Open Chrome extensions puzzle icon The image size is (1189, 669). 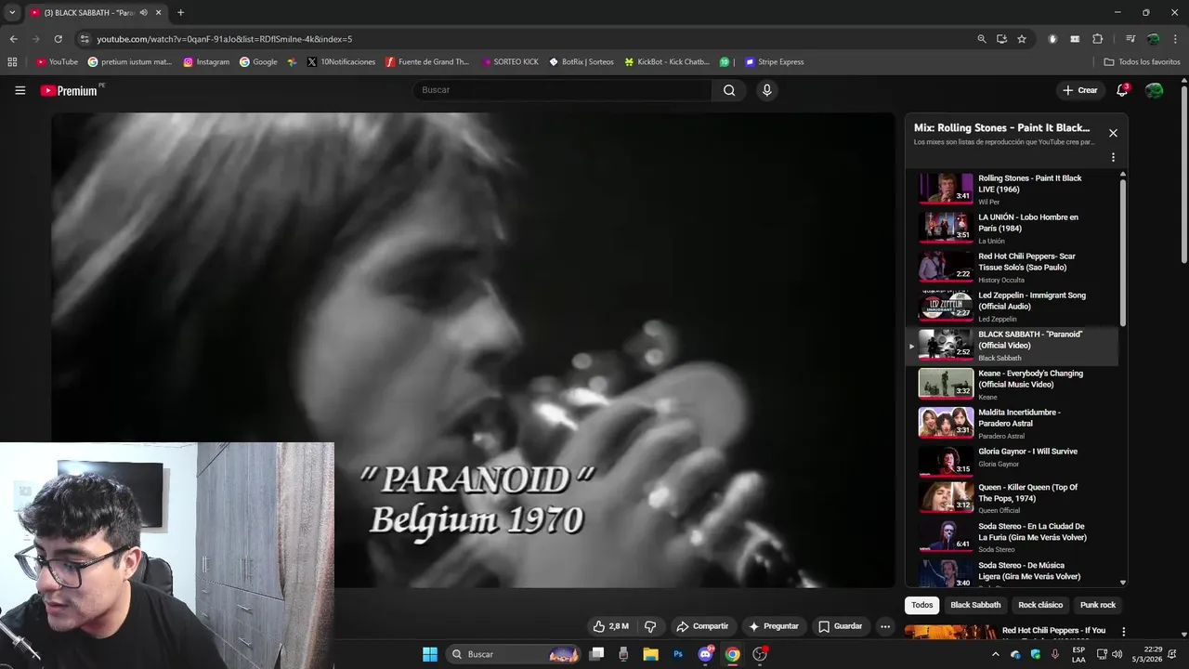pos(1097,39)
